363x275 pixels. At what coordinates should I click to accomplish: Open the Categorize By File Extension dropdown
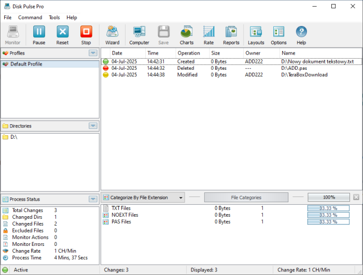pyautogui.click(x=143, y=198)
